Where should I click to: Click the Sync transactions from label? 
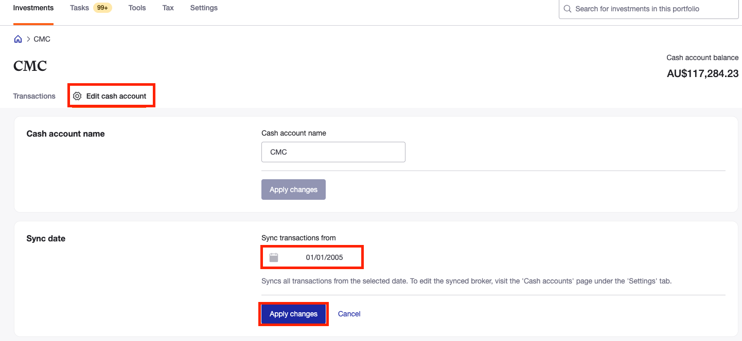(298, 238)
